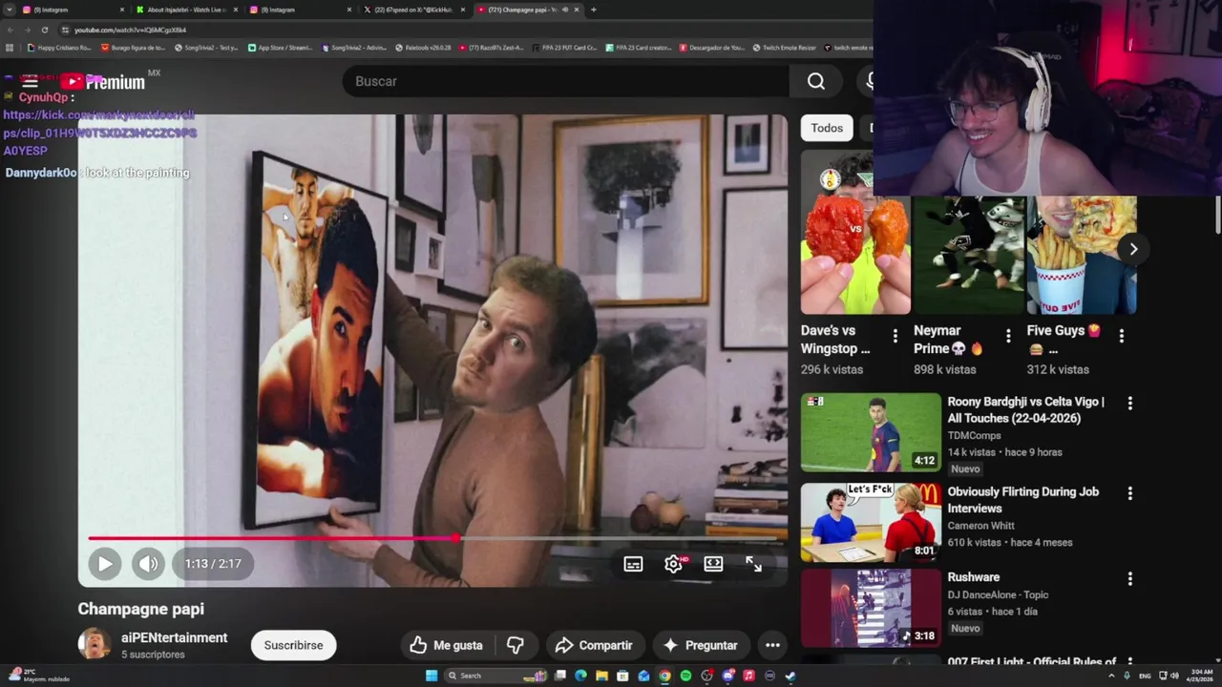The image size is (1222, 687).
Task: Open the SongTrivia2 - Test bookmark
Action: click(206, 47)
